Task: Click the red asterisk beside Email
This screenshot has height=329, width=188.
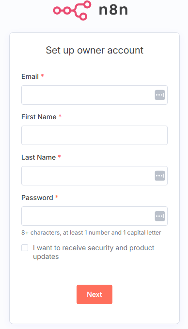Action: point(42,75)
